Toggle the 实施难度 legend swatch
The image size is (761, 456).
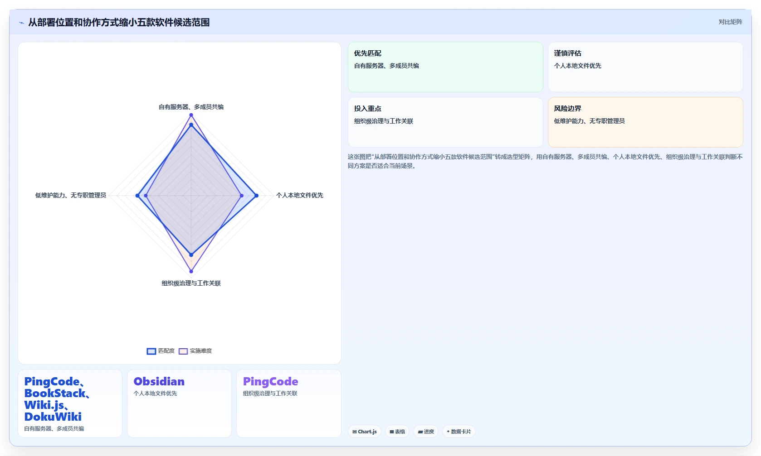coord(183,351)
